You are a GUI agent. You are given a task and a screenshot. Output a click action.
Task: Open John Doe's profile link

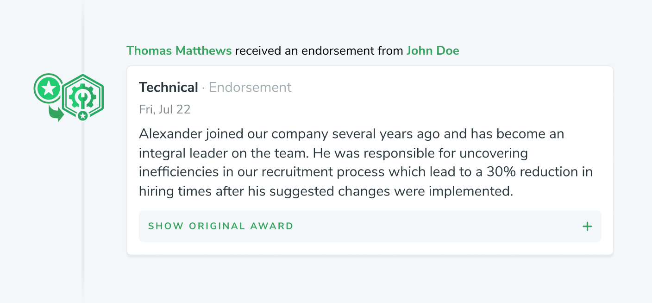tap(433, 51)
